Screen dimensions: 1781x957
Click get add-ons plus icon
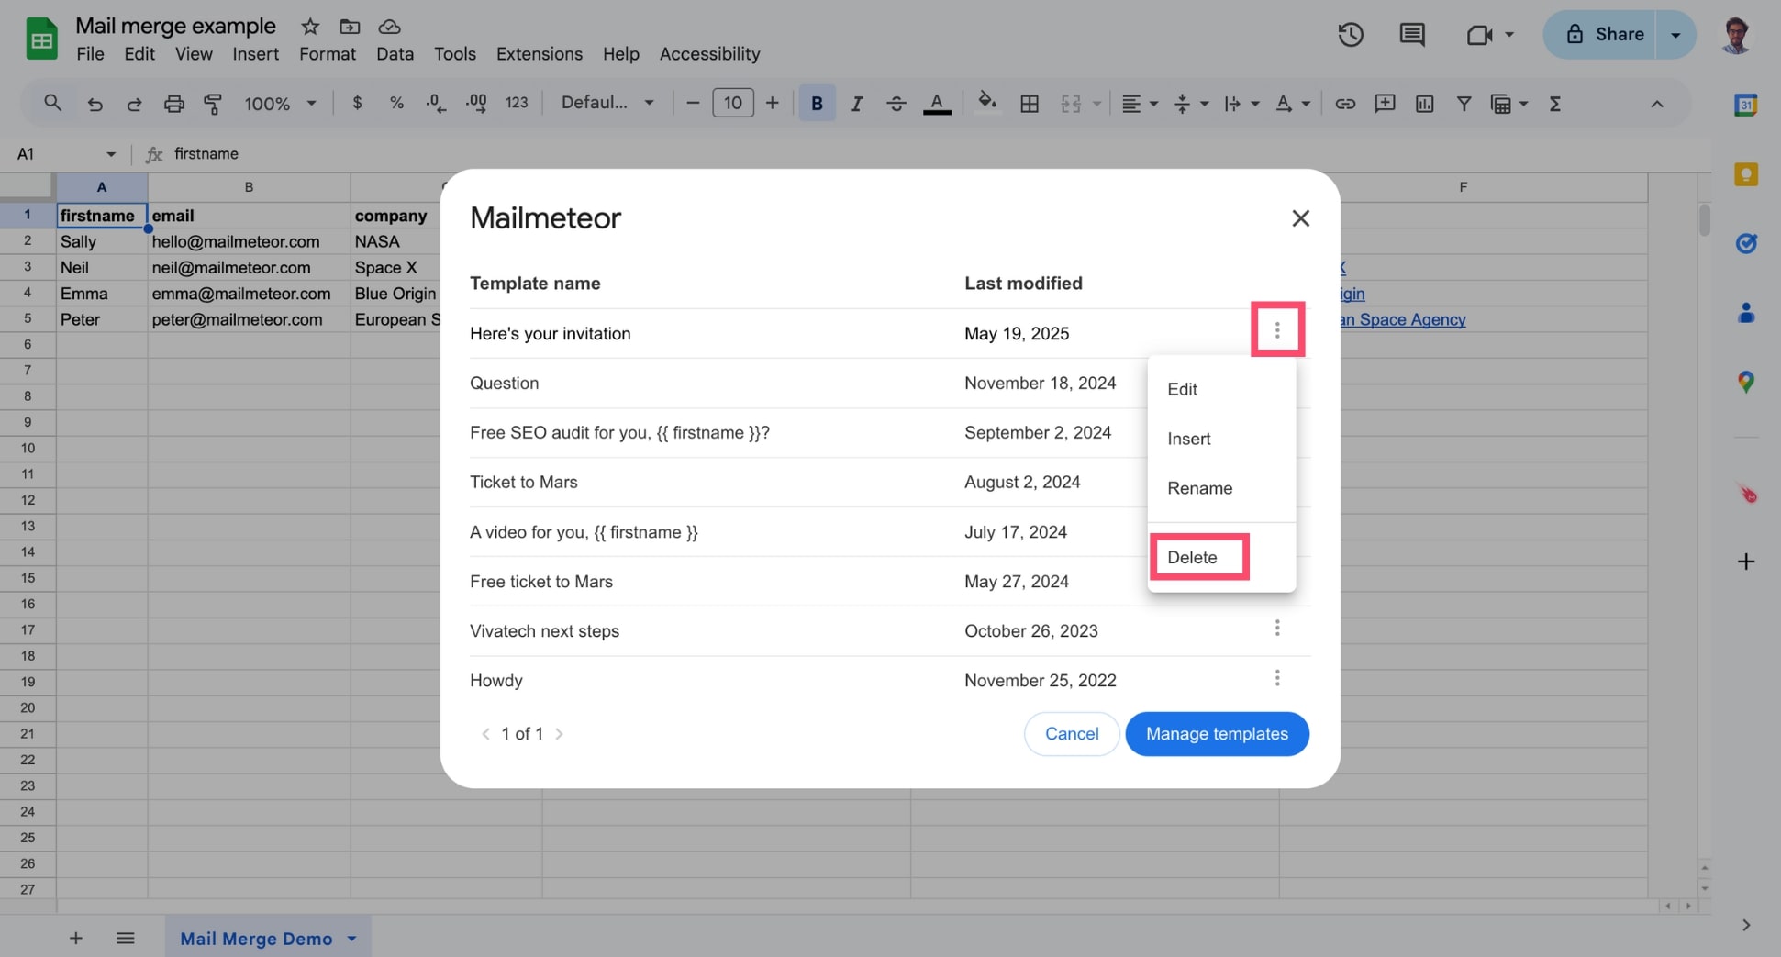(1745, 562)
